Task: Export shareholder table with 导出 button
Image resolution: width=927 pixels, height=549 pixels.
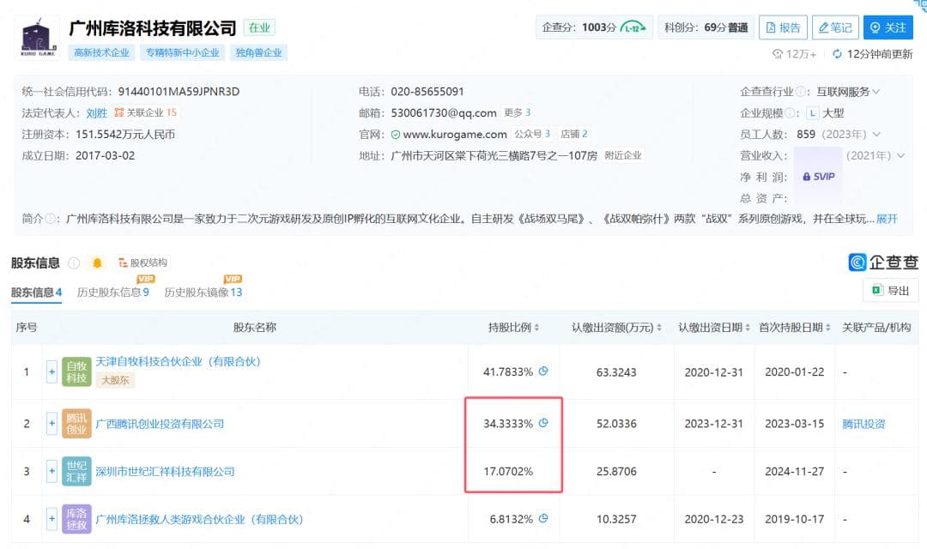Action: click(x=890, y=291)
